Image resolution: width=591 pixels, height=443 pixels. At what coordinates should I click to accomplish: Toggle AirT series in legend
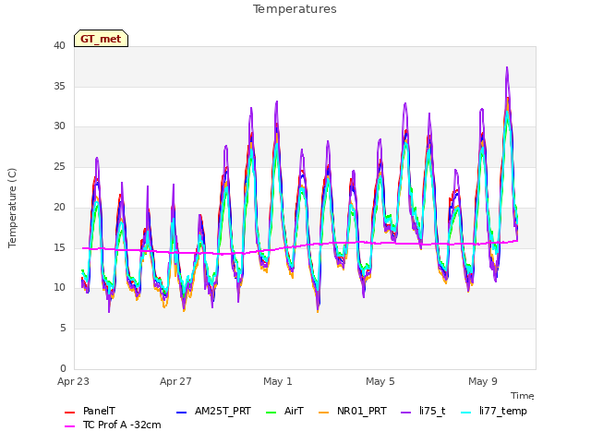coord(284,411)
